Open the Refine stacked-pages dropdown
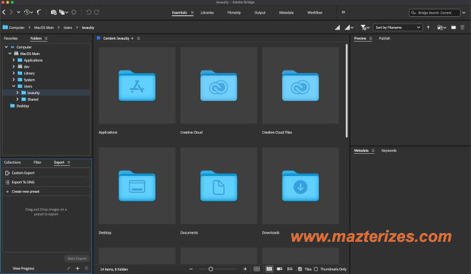Image resolution: width=471 pixels, height=274 pixels. pos(63,12)
